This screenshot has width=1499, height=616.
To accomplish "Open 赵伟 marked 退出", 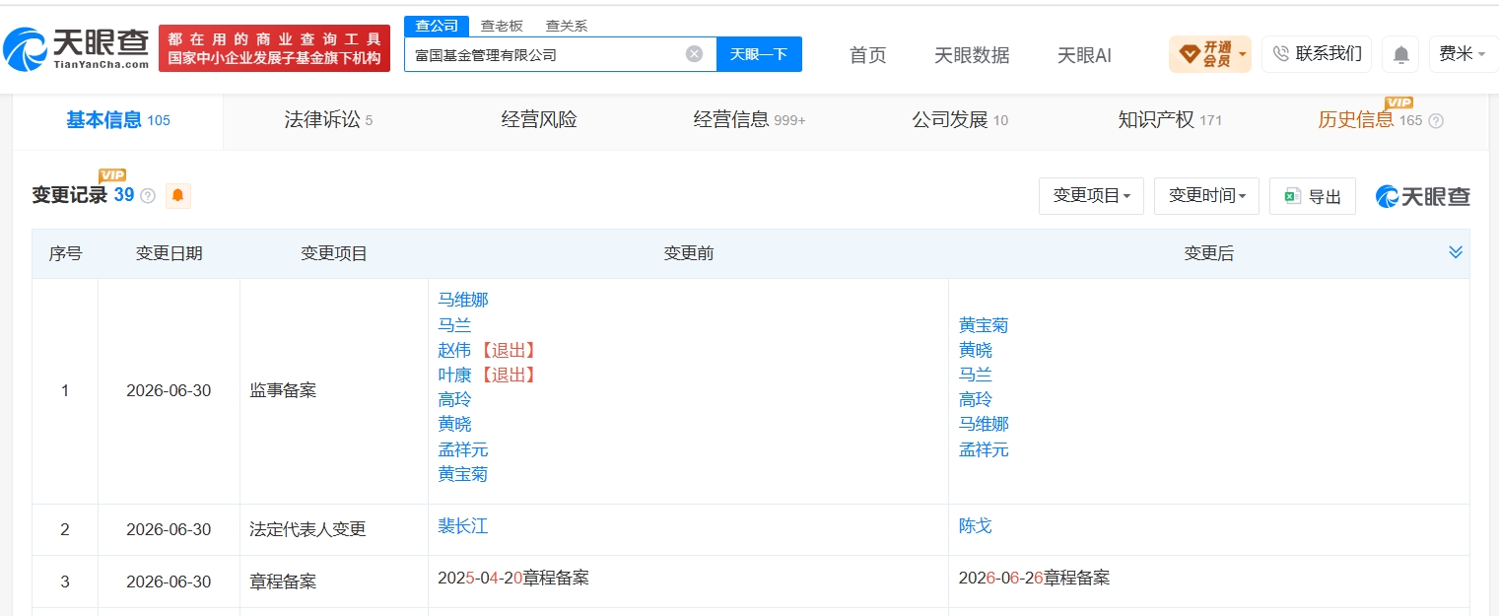I will point(454,350).
